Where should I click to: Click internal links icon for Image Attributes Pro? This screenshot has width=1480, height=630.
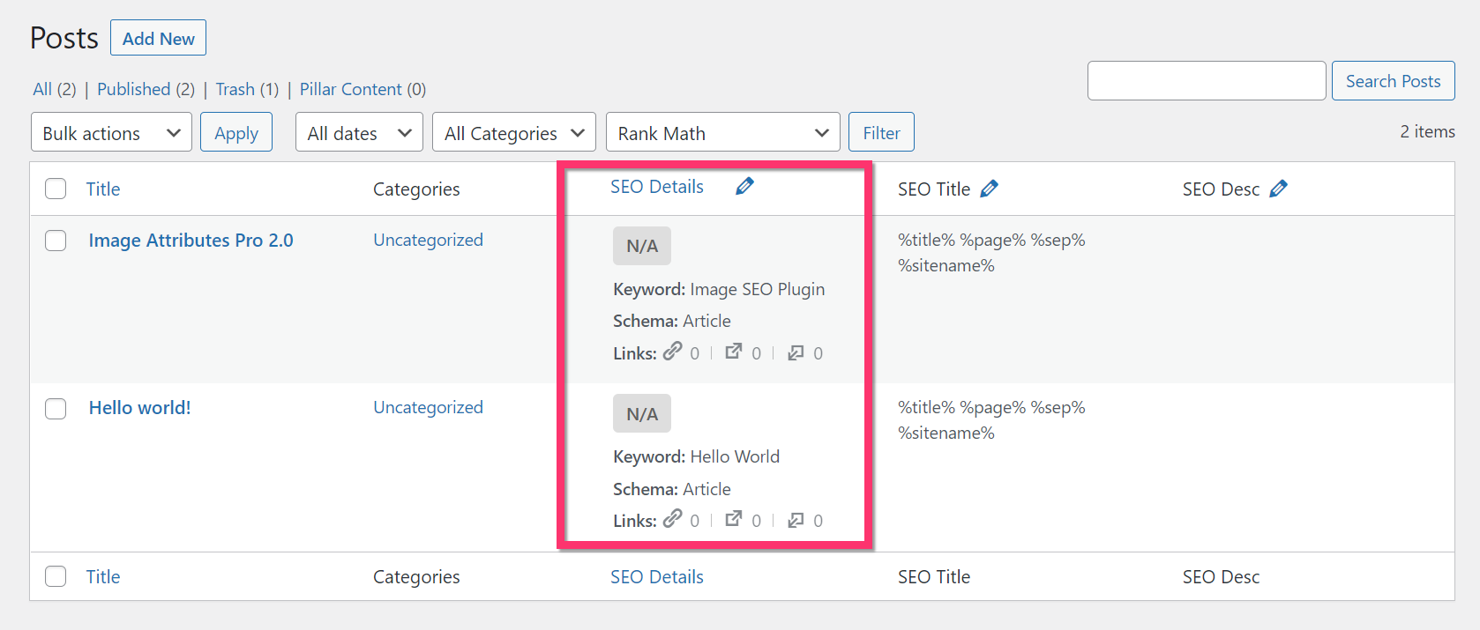[x=673, y=352]
